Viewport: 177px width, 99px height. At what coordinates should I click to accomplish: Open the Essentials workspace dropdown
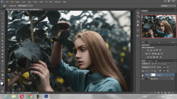tap(168, 6)
